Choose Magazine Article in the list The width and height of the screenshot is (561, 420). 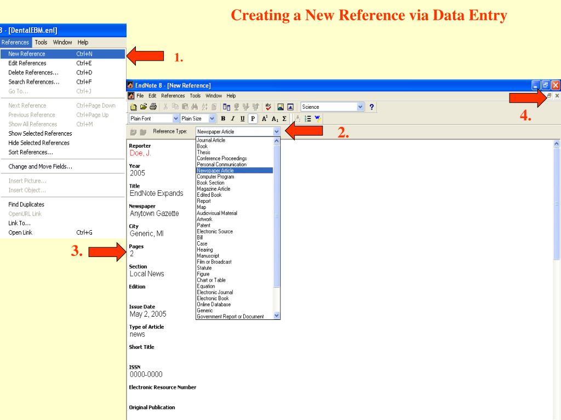tap(214, 189)
